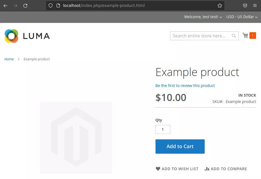Bookmark the page with the star icon

click(x=220, y=6)
